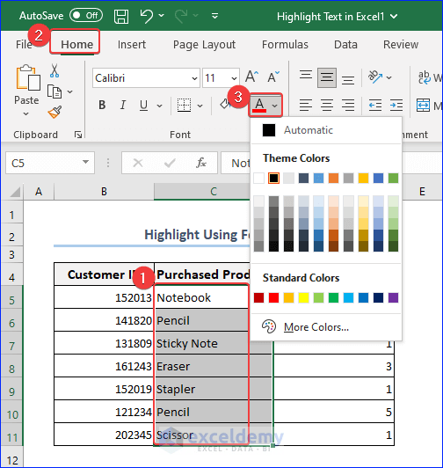The image size is (443, 468).
Task: Apply Bold formatting
Action: point(102,105)
